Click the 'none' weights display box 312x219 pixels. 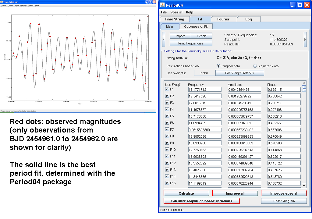204,73
